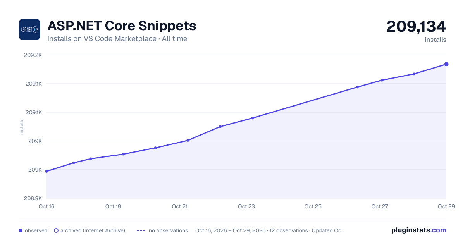Click the dashed 'no observations' legend marker
465x244 pixels.
click(141, 230)
